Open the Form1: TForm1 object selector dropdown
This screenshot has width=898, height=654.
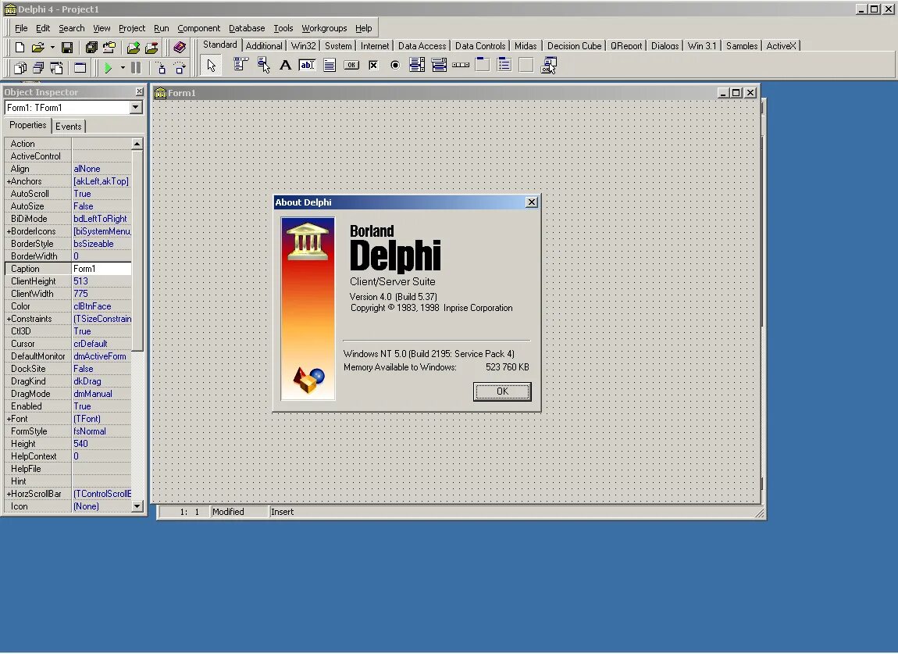[136, 107]
